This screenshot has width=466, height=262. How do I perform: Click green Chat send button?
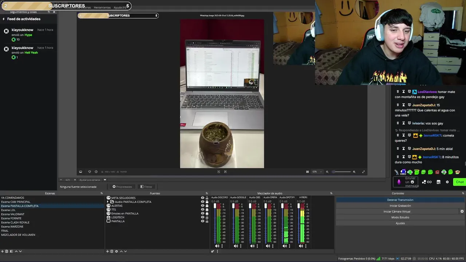coord(459,182)
